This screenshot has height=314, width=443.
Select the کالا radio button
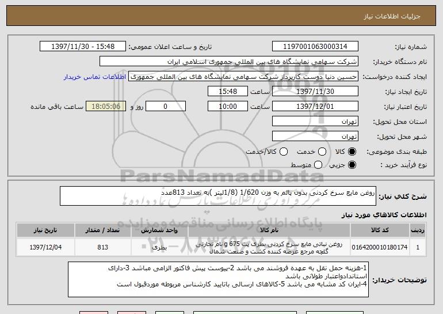352,152
